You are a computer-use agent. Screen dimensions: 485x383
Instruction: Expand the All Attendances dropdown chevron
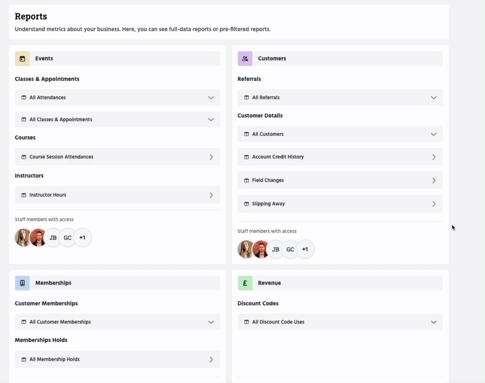click(211, 97)
